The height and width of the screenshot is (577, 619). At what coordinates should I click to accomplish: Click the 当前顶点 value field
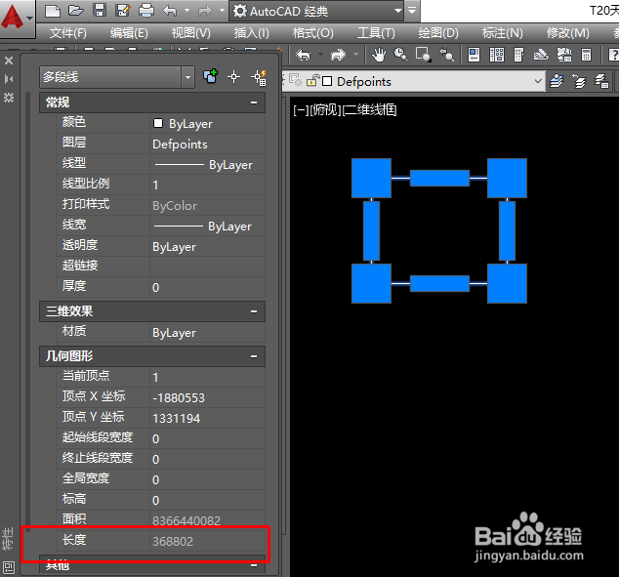click(208, 377)
